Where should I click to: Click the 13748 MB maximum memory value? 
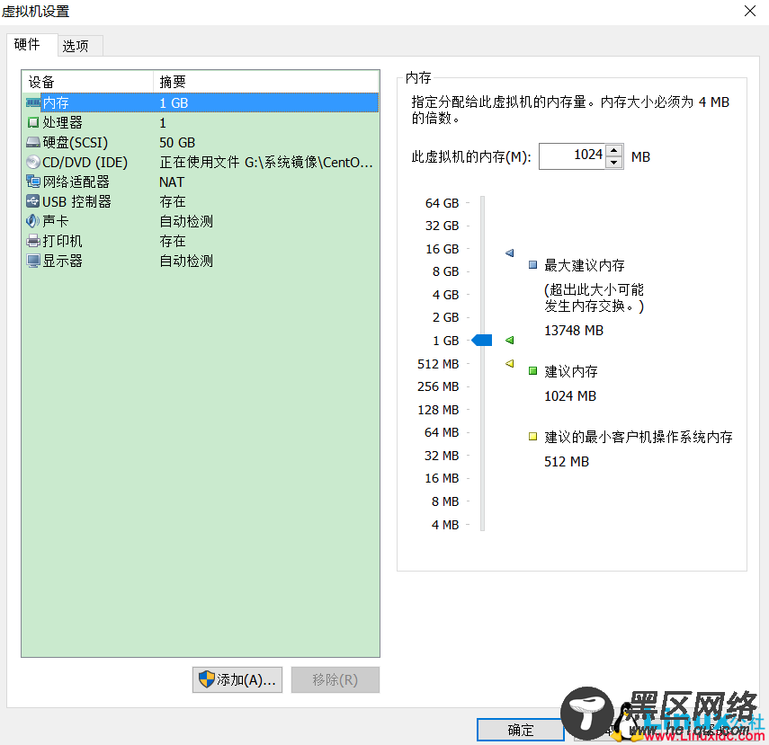pos(573,331)
